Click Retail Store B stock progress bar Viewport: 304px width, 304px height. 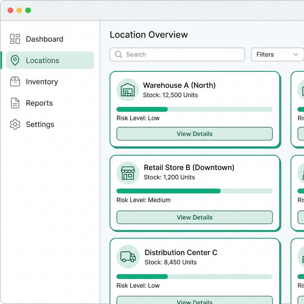pos(194,191)
